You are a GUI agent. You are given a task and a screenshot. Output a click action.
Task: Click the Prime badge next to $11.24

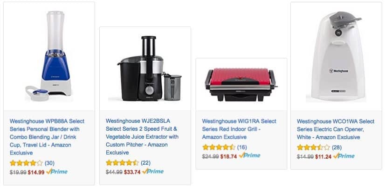coord(344,156)
